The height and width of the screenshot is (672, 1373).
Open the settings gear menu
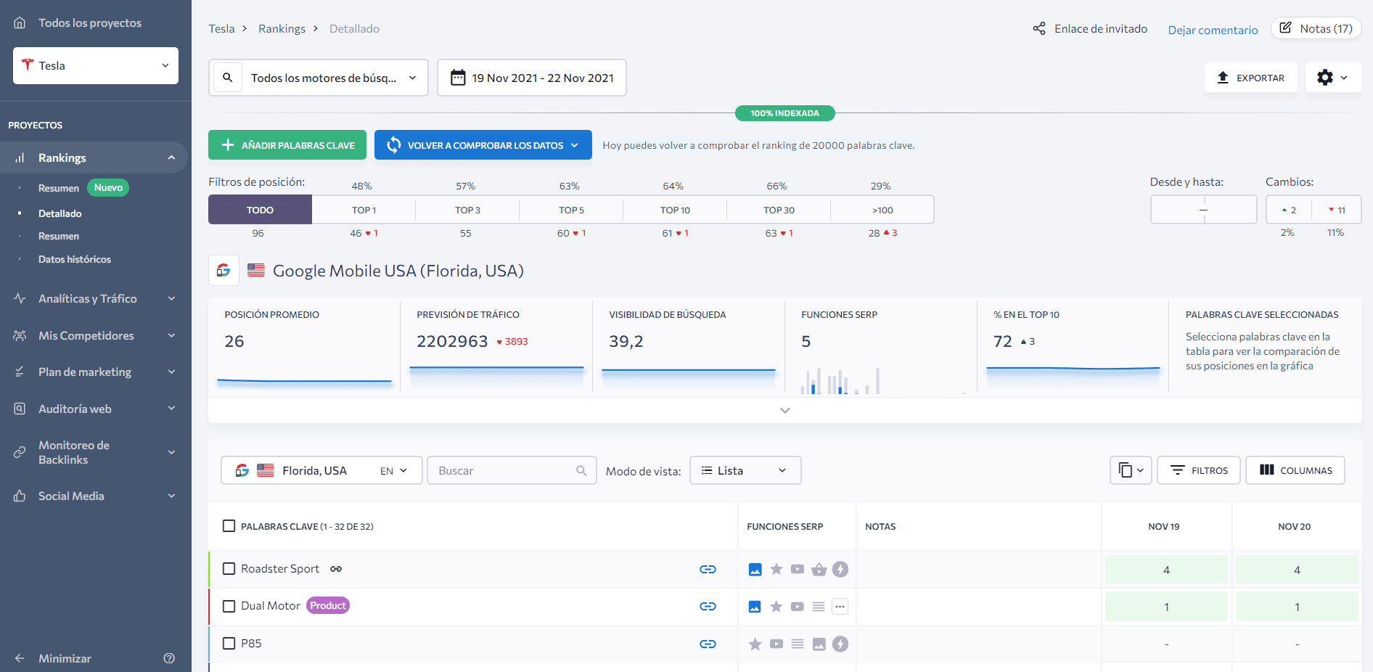tap(1333, 78)
